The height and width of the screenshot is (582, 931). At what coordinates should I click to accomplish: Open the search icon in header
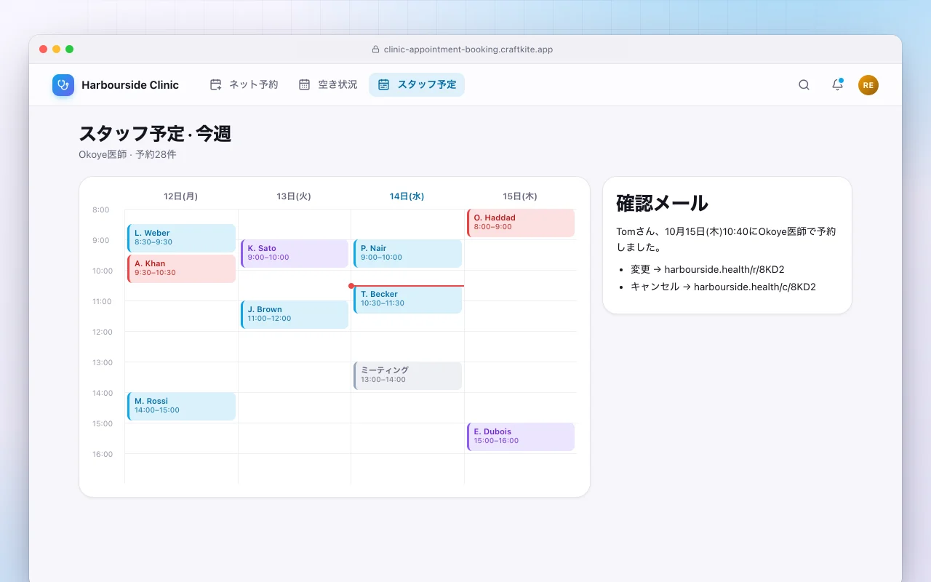point(804,85)
